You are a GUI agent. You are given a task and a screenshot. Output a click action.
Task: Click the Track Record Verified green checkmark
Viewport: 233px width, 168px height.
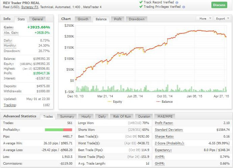(x=141, y=2)
